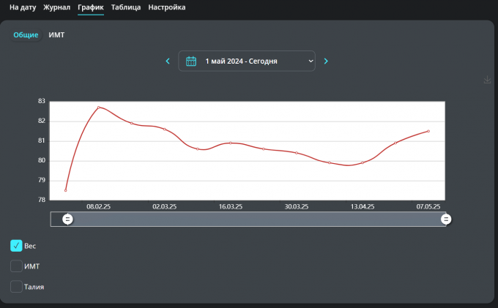The width and height of the screenshot is (498, 308).
Task: Download the chart using download icon
Action: [488, 80]
